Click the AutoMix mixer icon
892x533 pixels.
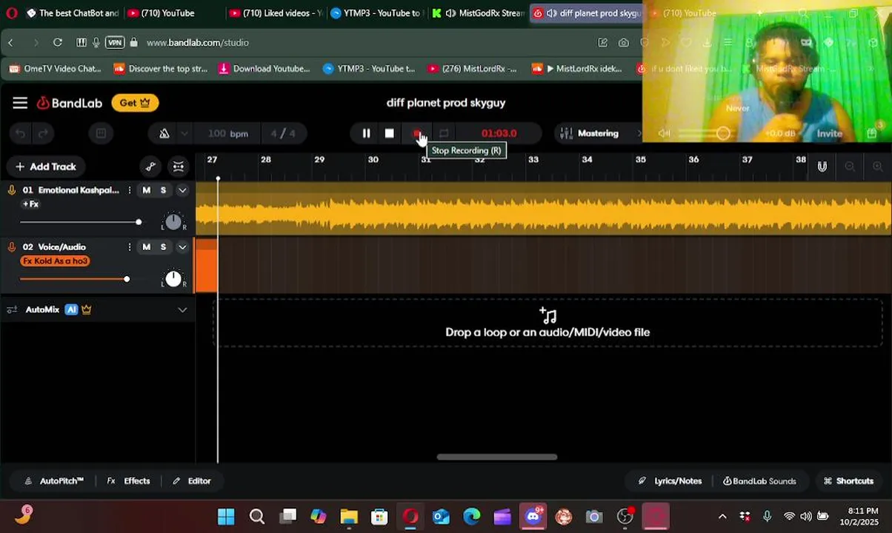[x=12, y=309]
